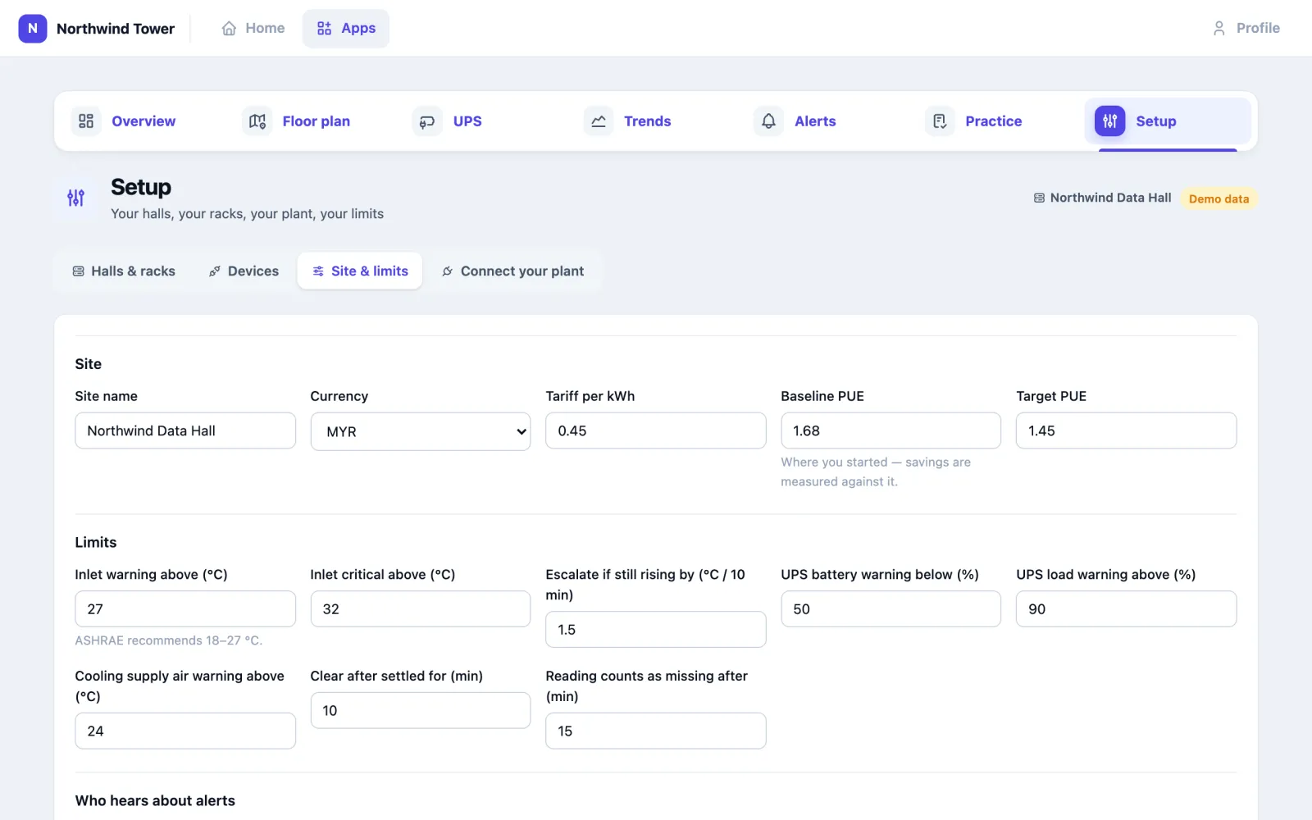Image resolution: width=1312 pixels, height=820 pixels.
Task: Open the Connect your plant sub-tab
Action: pyautogui.click(x=512, y=271)
